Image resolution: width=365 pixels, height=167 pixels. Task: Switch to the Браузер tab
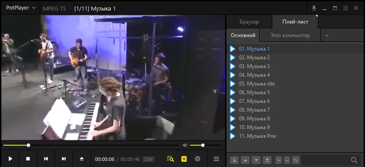tap(249, 22)
